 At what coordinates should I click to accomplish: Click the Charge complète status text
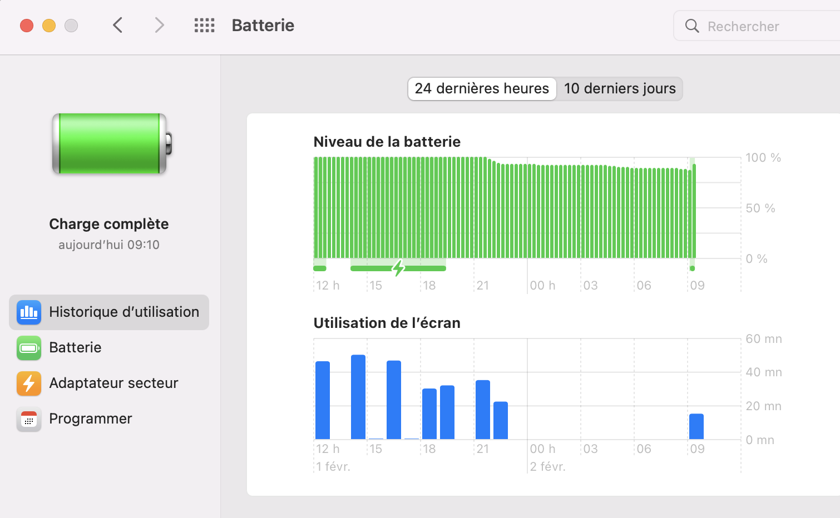[109, 224]
